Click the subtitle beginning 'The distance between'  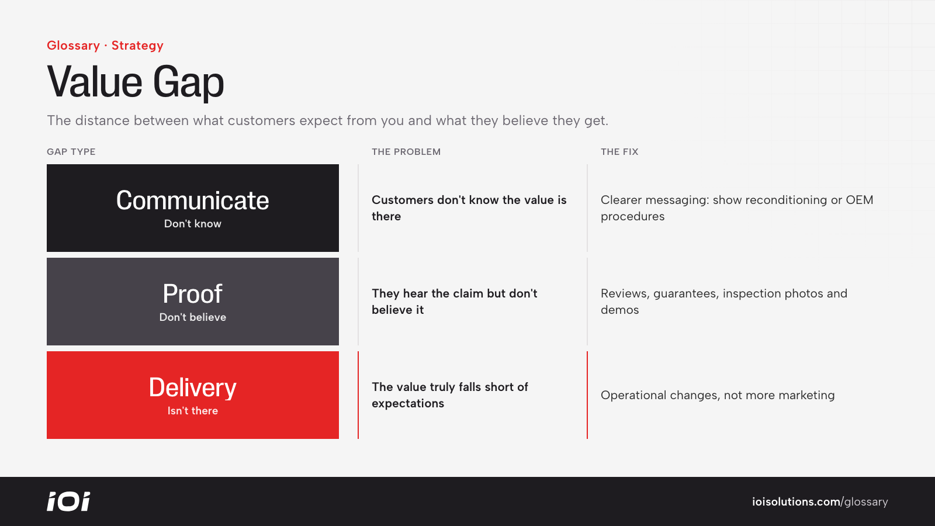click(328, 120)
